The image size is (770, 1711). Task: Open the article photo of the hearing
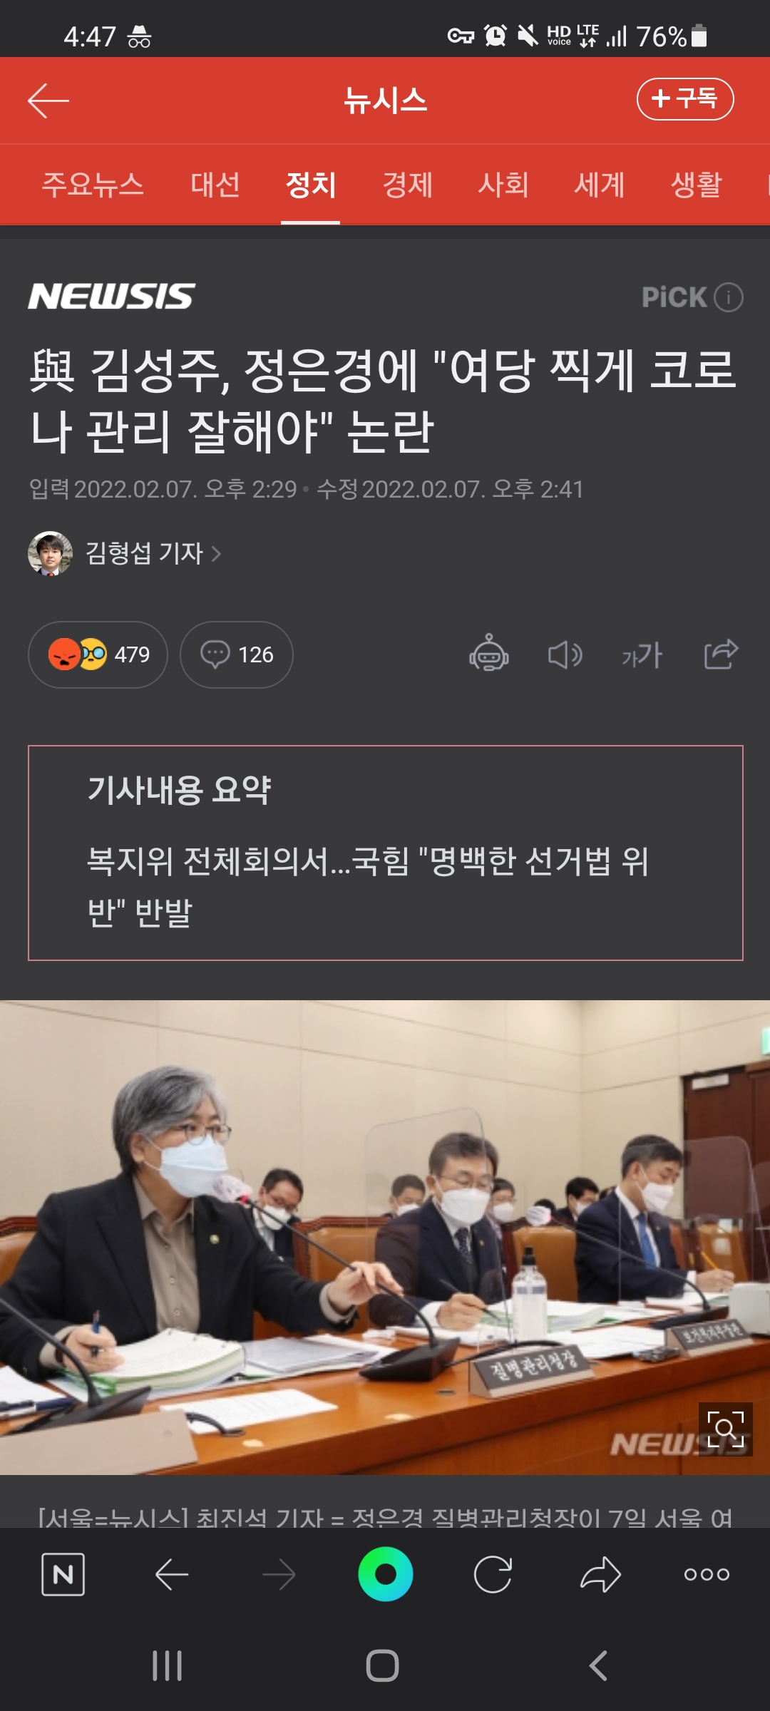point(385,1238)
